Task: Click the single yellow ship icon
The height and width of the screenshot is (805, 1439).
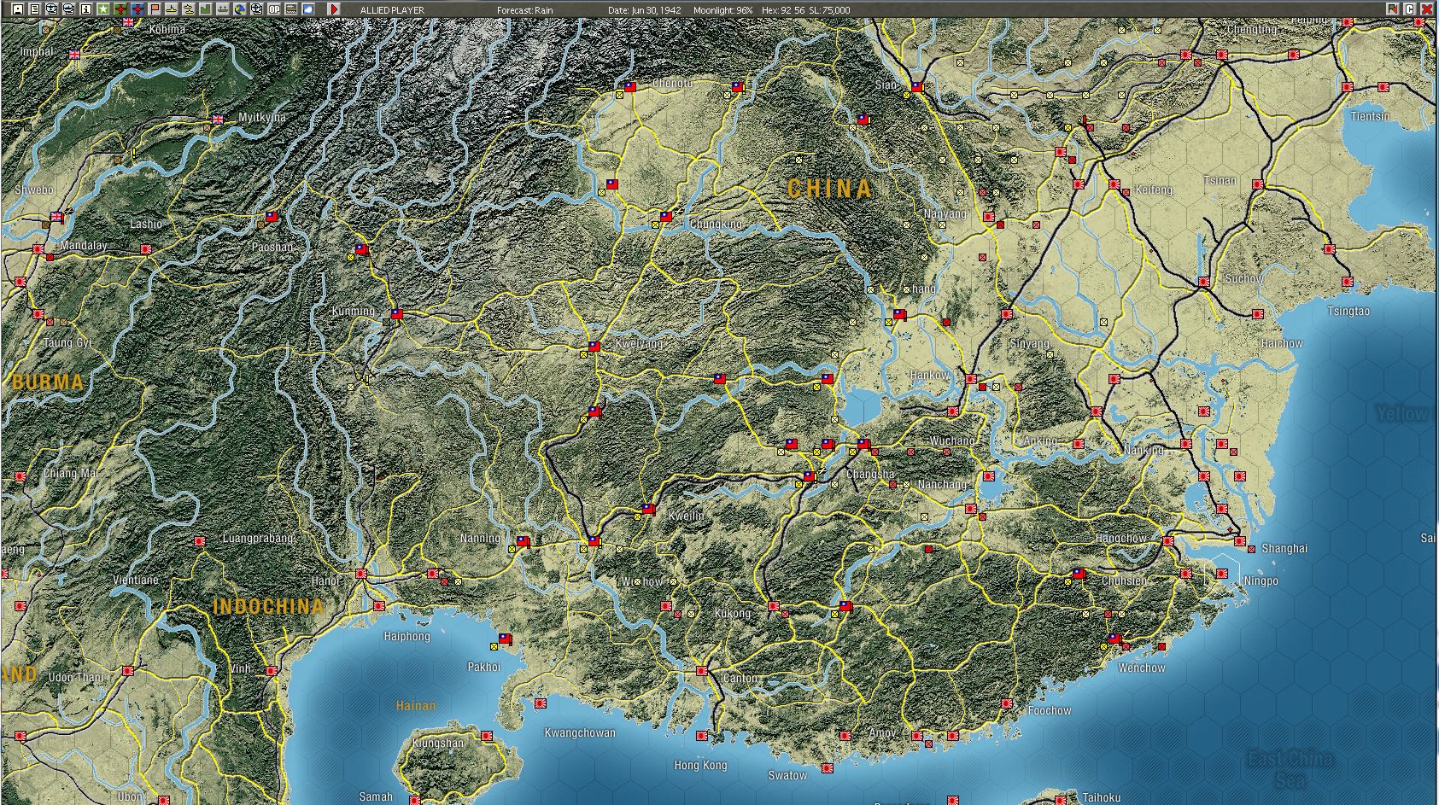Action: pyautogui.click(x=172, y=9)
